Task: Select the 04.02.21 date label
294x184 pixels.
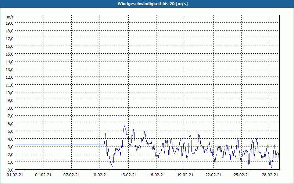Action: point(43,175)
